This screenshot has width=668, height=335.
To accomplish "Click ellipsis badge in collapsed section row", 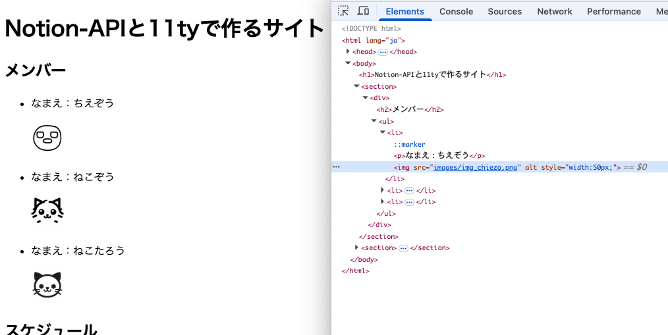I will click(403, 247).
